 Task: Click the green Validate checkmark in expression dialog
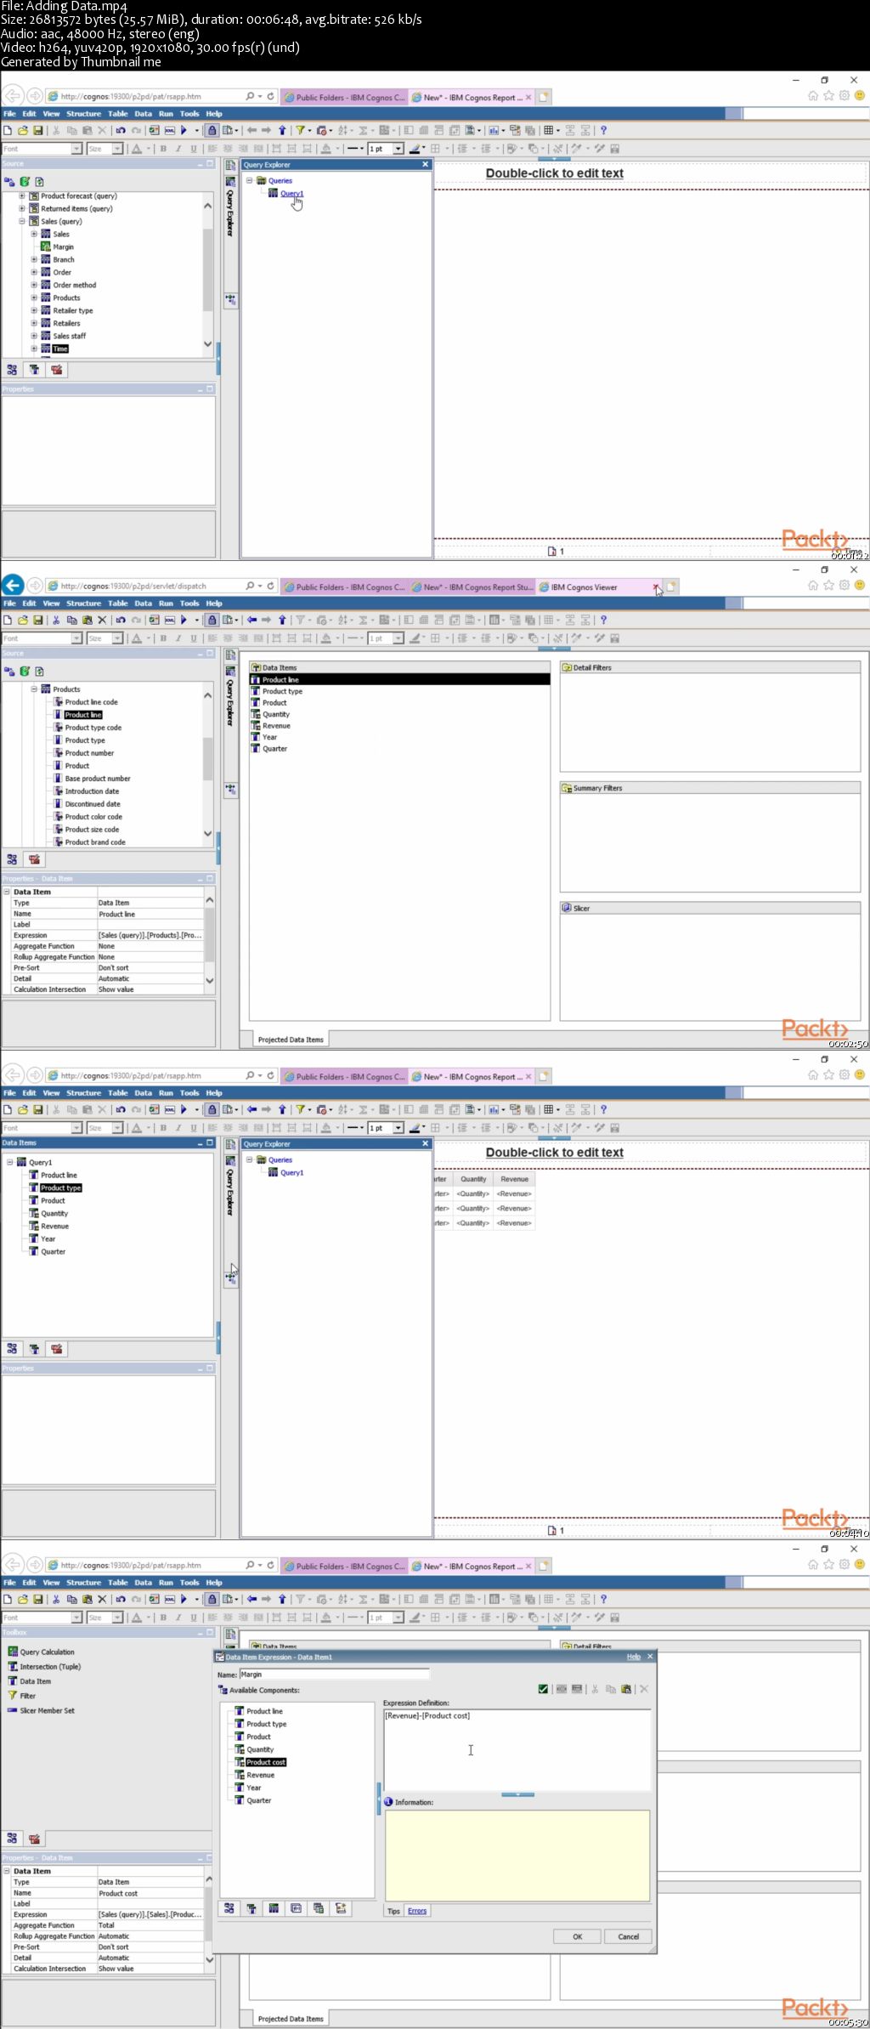click(543, 1689)
